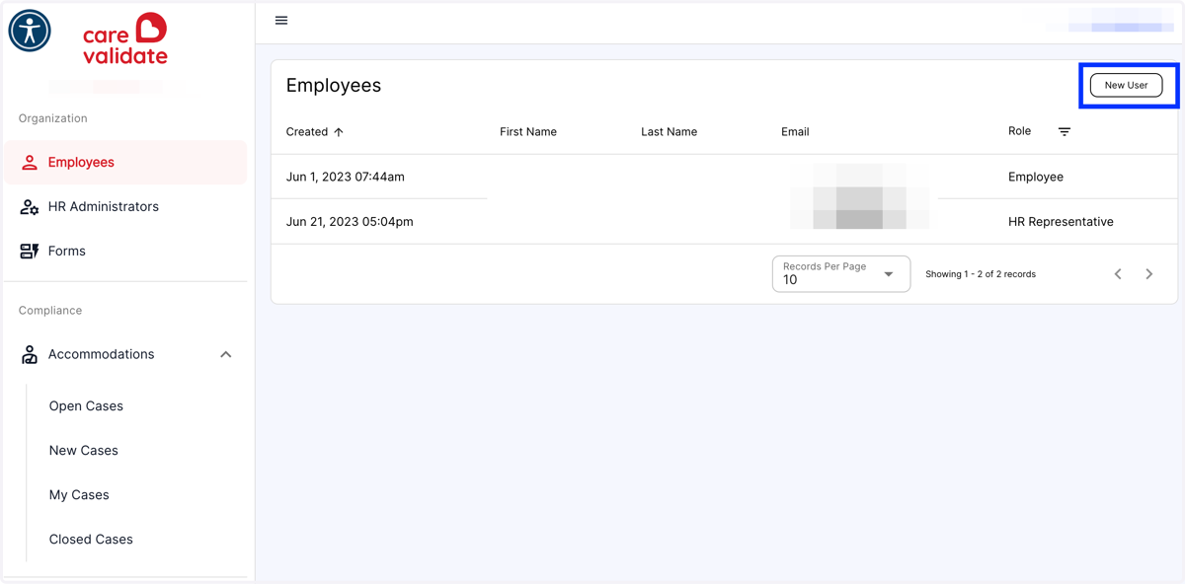Open the My Cases submenu
This screenshot has width=1185, height=584.
coord(79,495)
